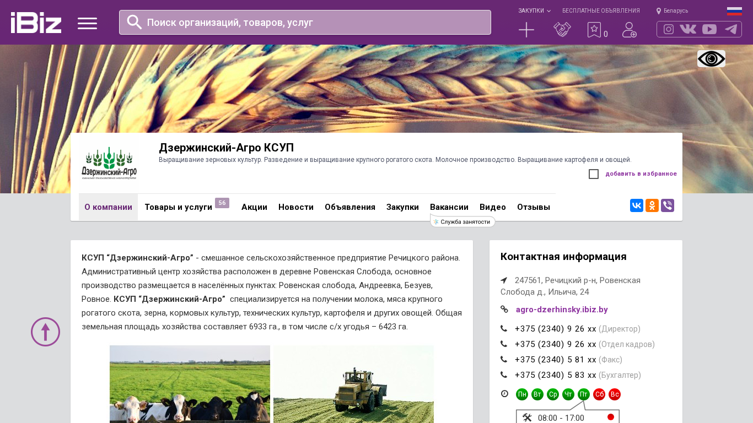This screenshot has width=753, height=423.
Task: Click the location pin next to Беларусь
Action: (659, 11)
